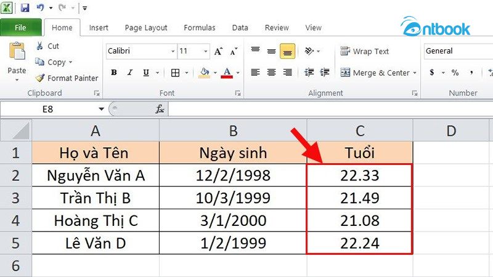Expand the Borders options arrow

[x=187, y=73]
